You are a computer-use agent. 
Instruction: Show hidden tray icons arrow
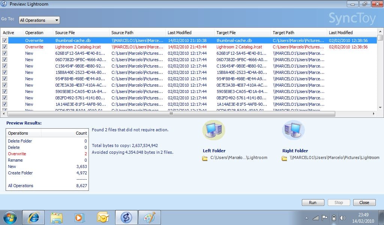tap(307, 218)
